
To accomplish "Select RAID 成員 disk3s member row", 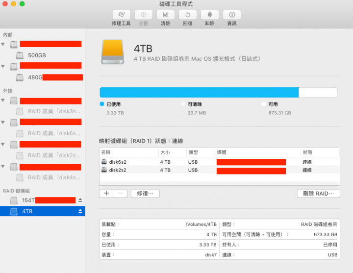I will (42, 111).
